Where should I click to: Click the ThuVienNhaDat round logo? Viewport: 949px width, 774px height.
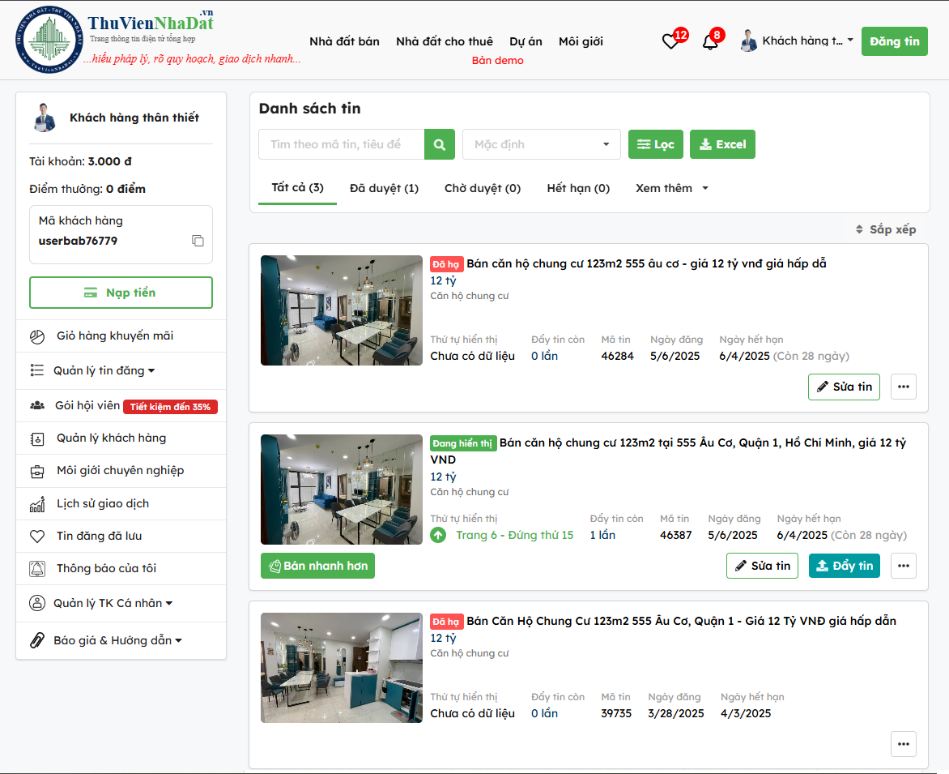pyautogui.click(x=49, y=41)
